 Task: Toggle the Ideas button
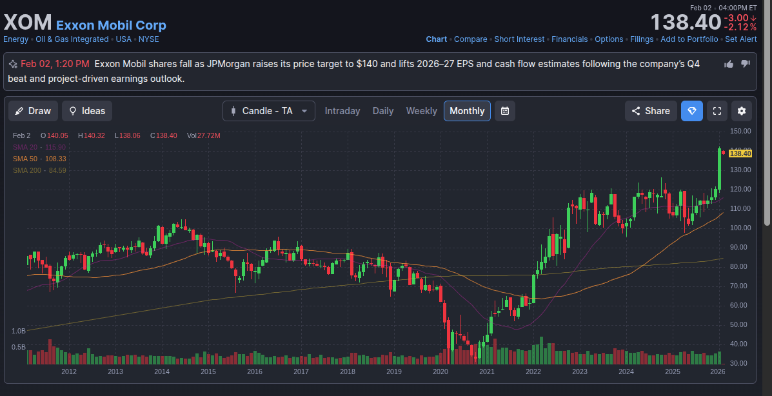(87, 111)
